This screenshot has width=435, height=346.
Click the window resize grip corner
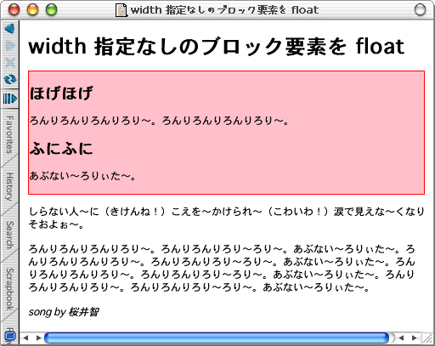427,337
